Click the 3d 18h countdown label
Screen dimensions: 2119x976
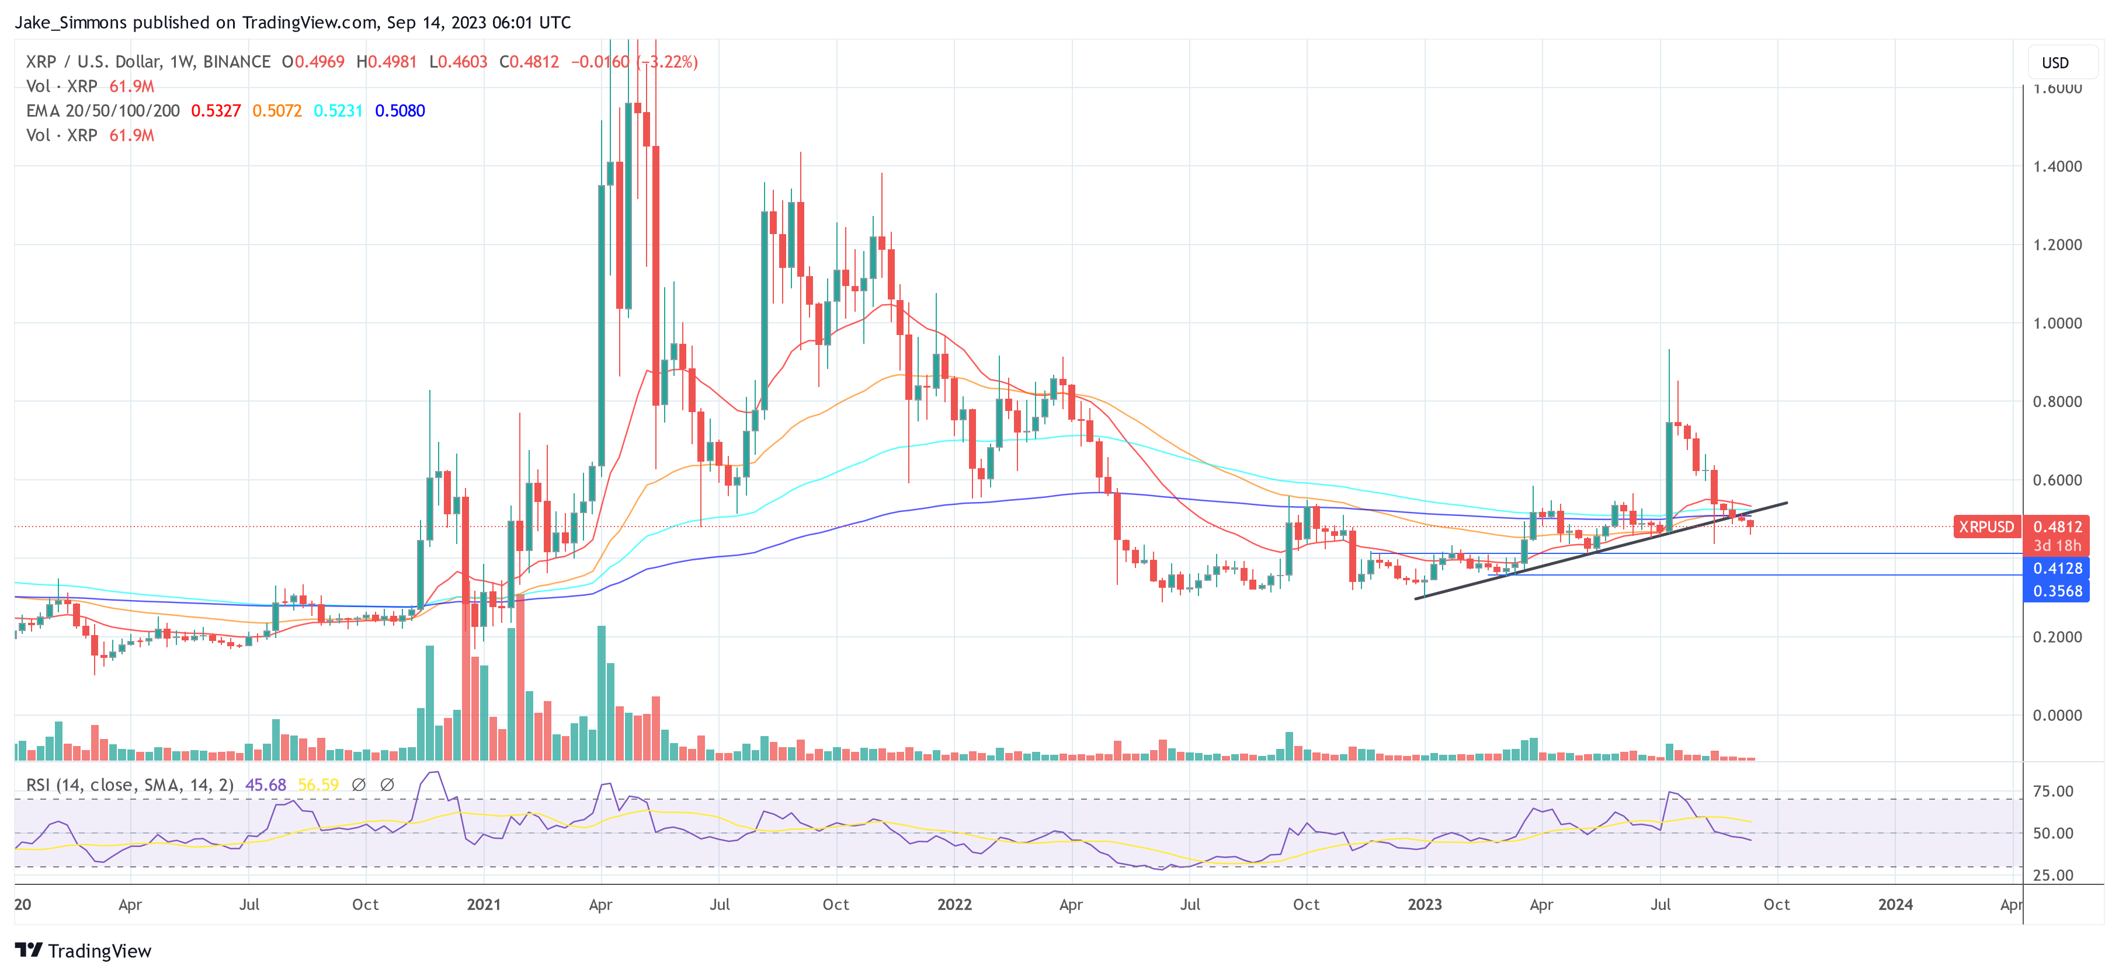(x=2057, y=546)
